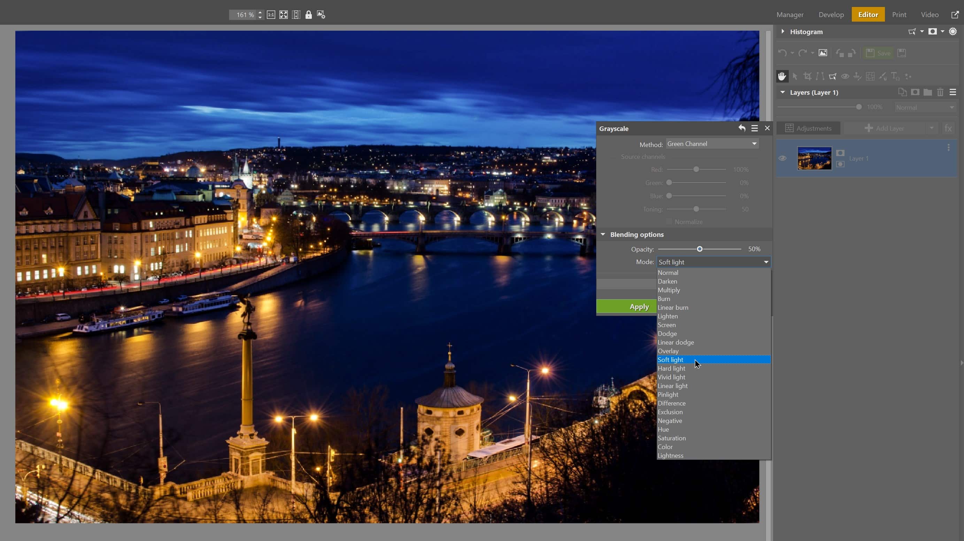964x541 pixels.
Task: Toggle upper mask indicator on Layer 1
Action: (840, 153)
